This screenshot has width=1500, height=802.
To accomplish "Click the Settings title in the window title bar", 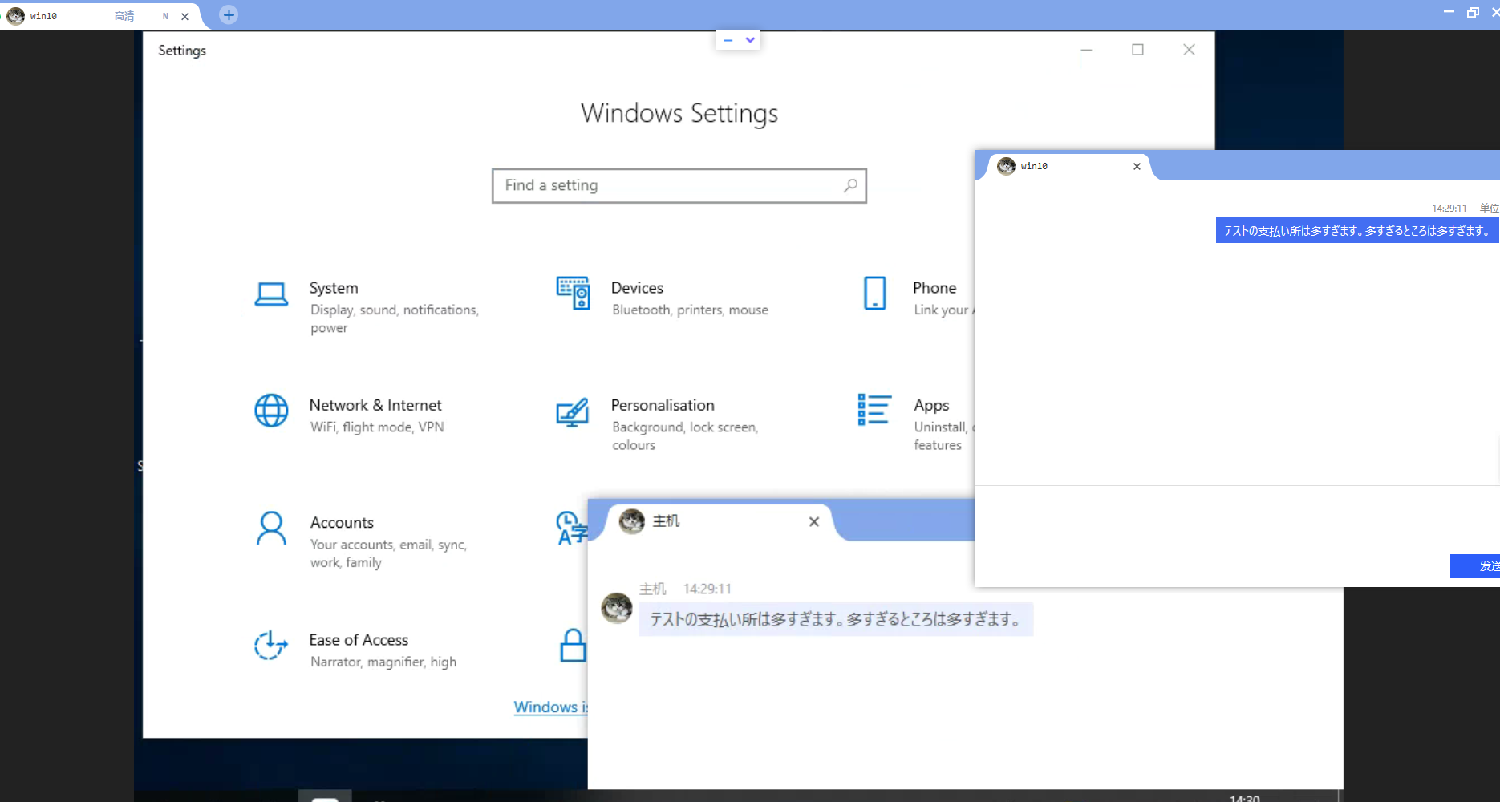I will click(x=182, y=50).
